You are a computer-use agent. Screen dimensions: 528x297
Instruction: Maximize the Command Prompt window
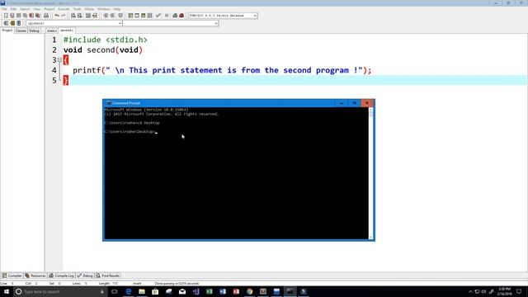coord(354,103)
